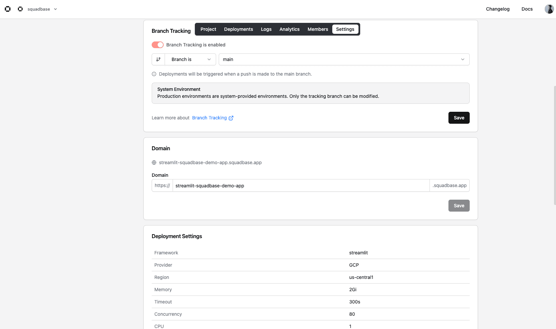The width and height of the screenshot is (556, 329).
Task: Save the Branch Tracking settings
Action: click(x=459, y=118)
